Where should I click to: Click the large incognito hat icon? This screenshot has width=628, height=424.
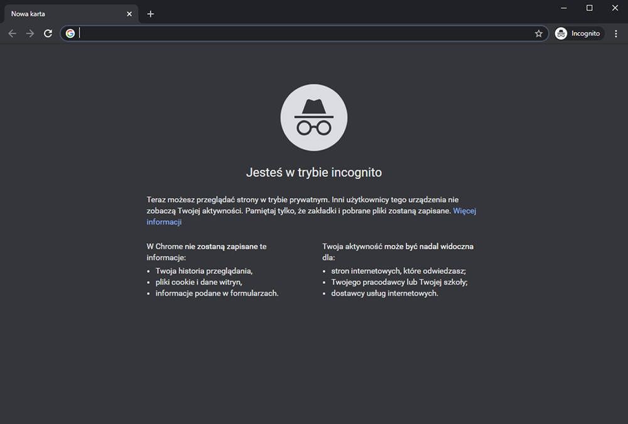[314, 117]
